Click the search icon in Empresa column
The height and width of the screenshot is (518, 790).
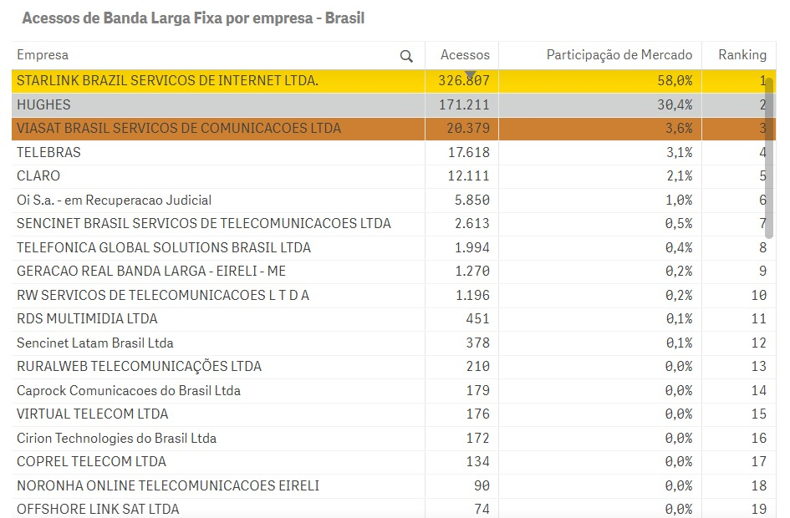tap(406, 56)
